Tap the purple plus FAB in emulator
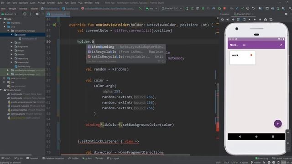Image resolution: width=292 pixels, height=164 pixels. (x=278, y=123)
